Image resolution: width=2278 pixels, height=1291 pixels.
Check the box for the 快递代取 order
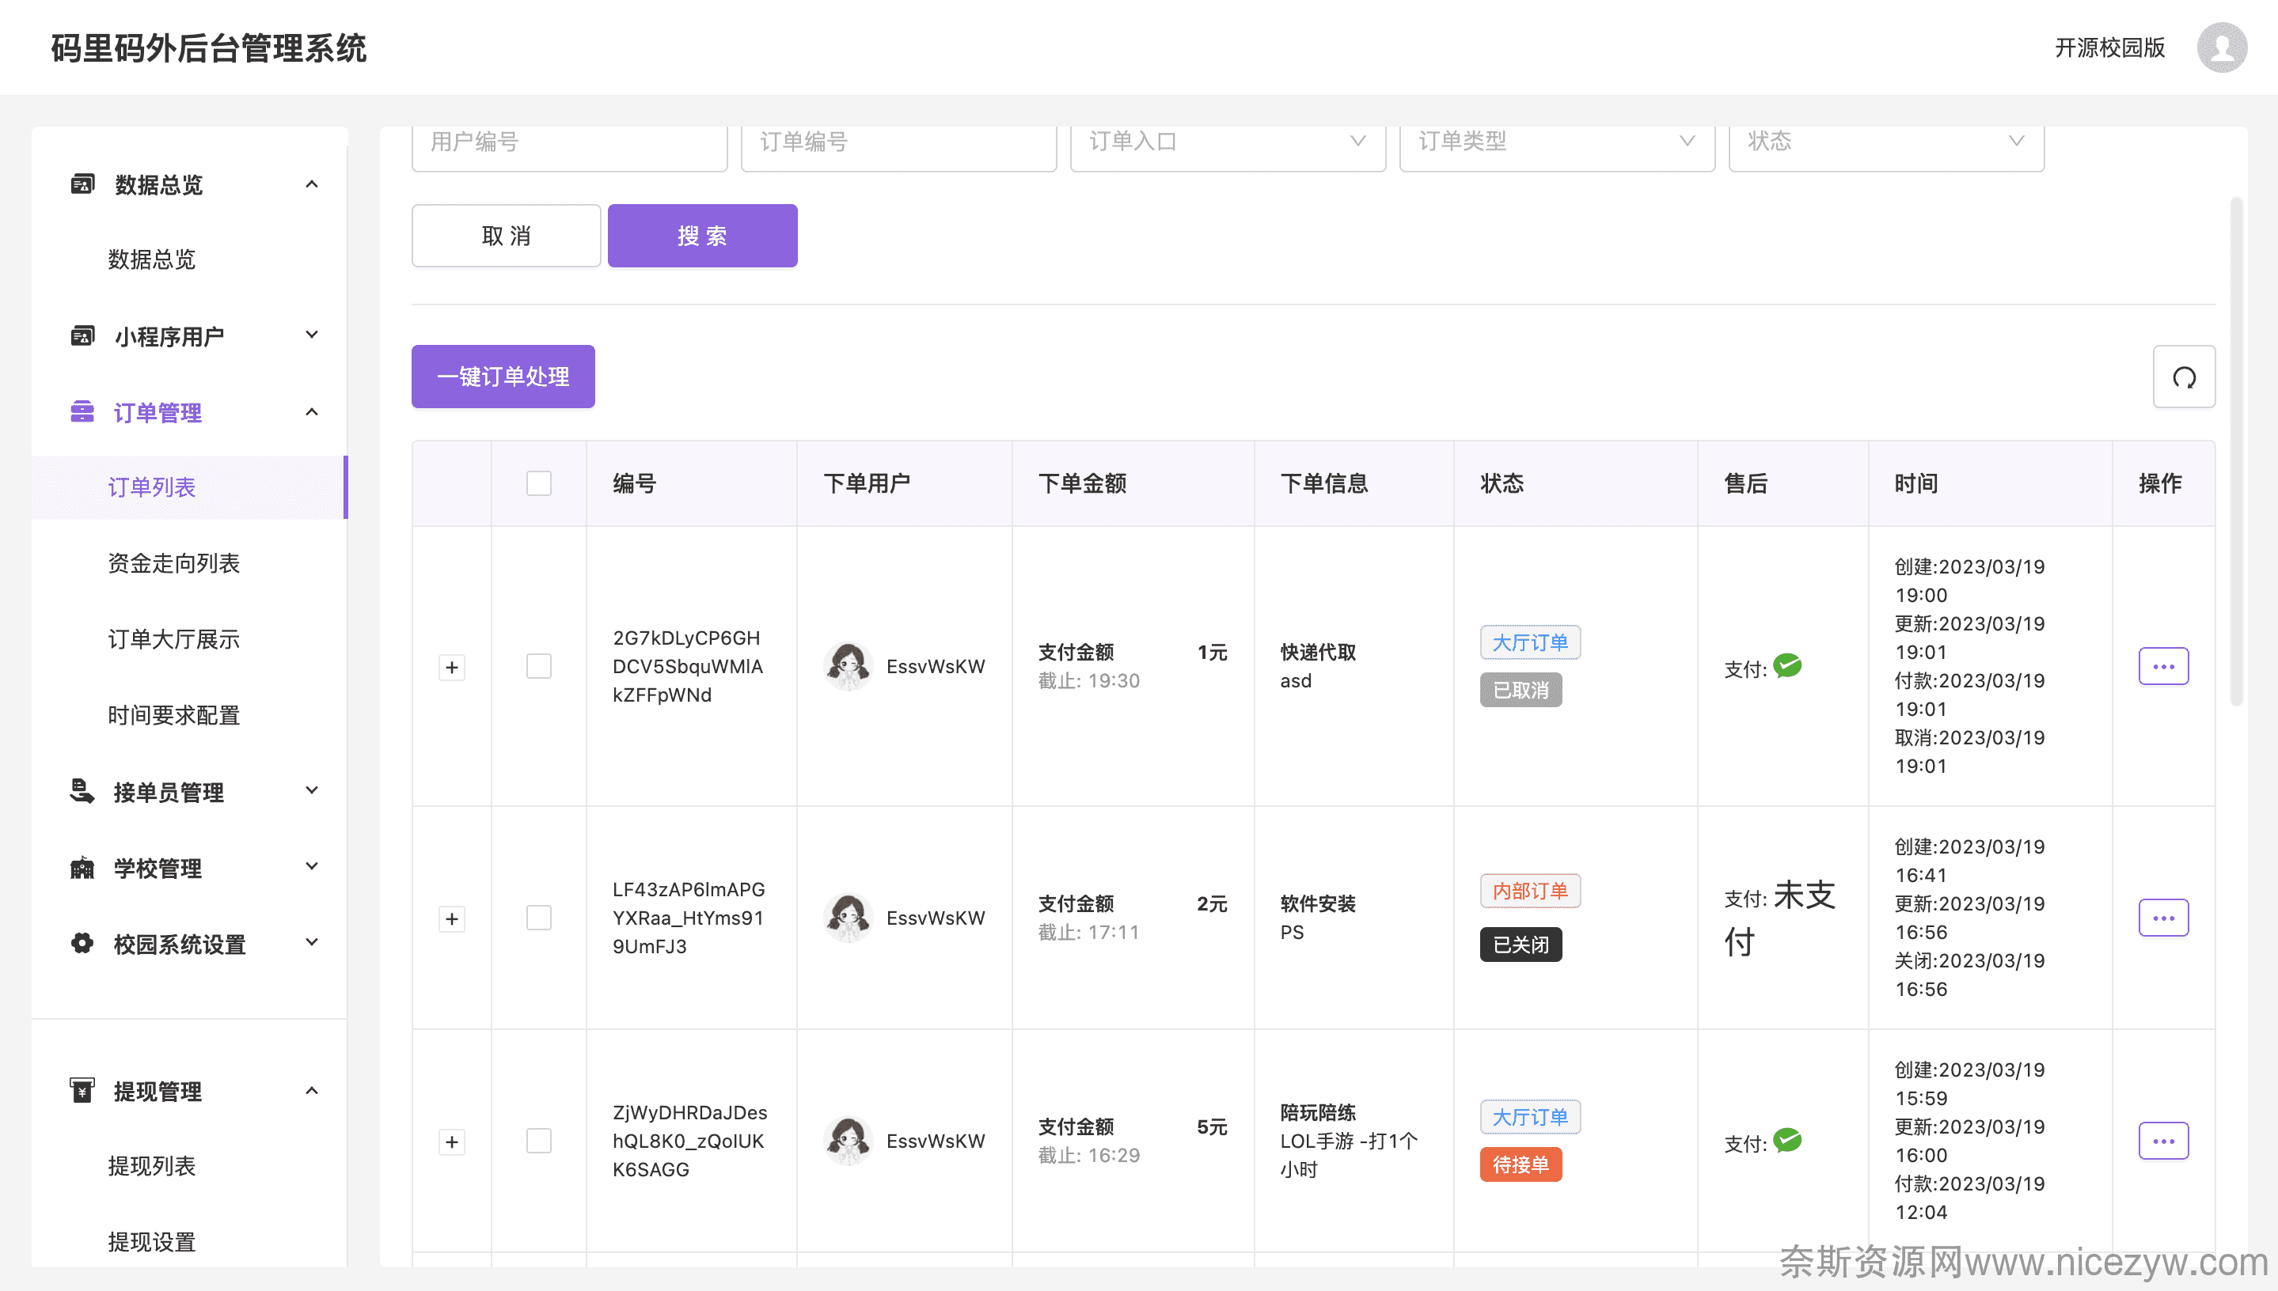click(x=538, y=666)
